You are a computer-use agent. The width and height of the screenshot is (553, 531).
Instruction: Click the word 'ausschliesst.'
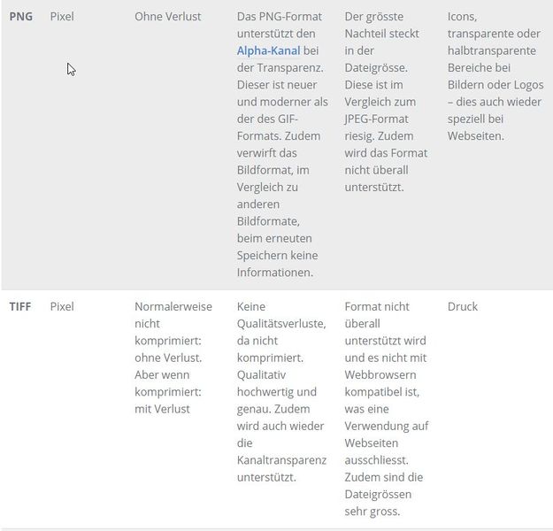(375, 459)
